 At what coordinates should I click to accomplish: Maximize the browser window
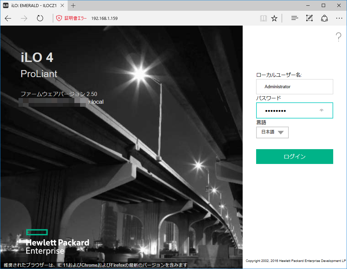click(x=323, y=5)
